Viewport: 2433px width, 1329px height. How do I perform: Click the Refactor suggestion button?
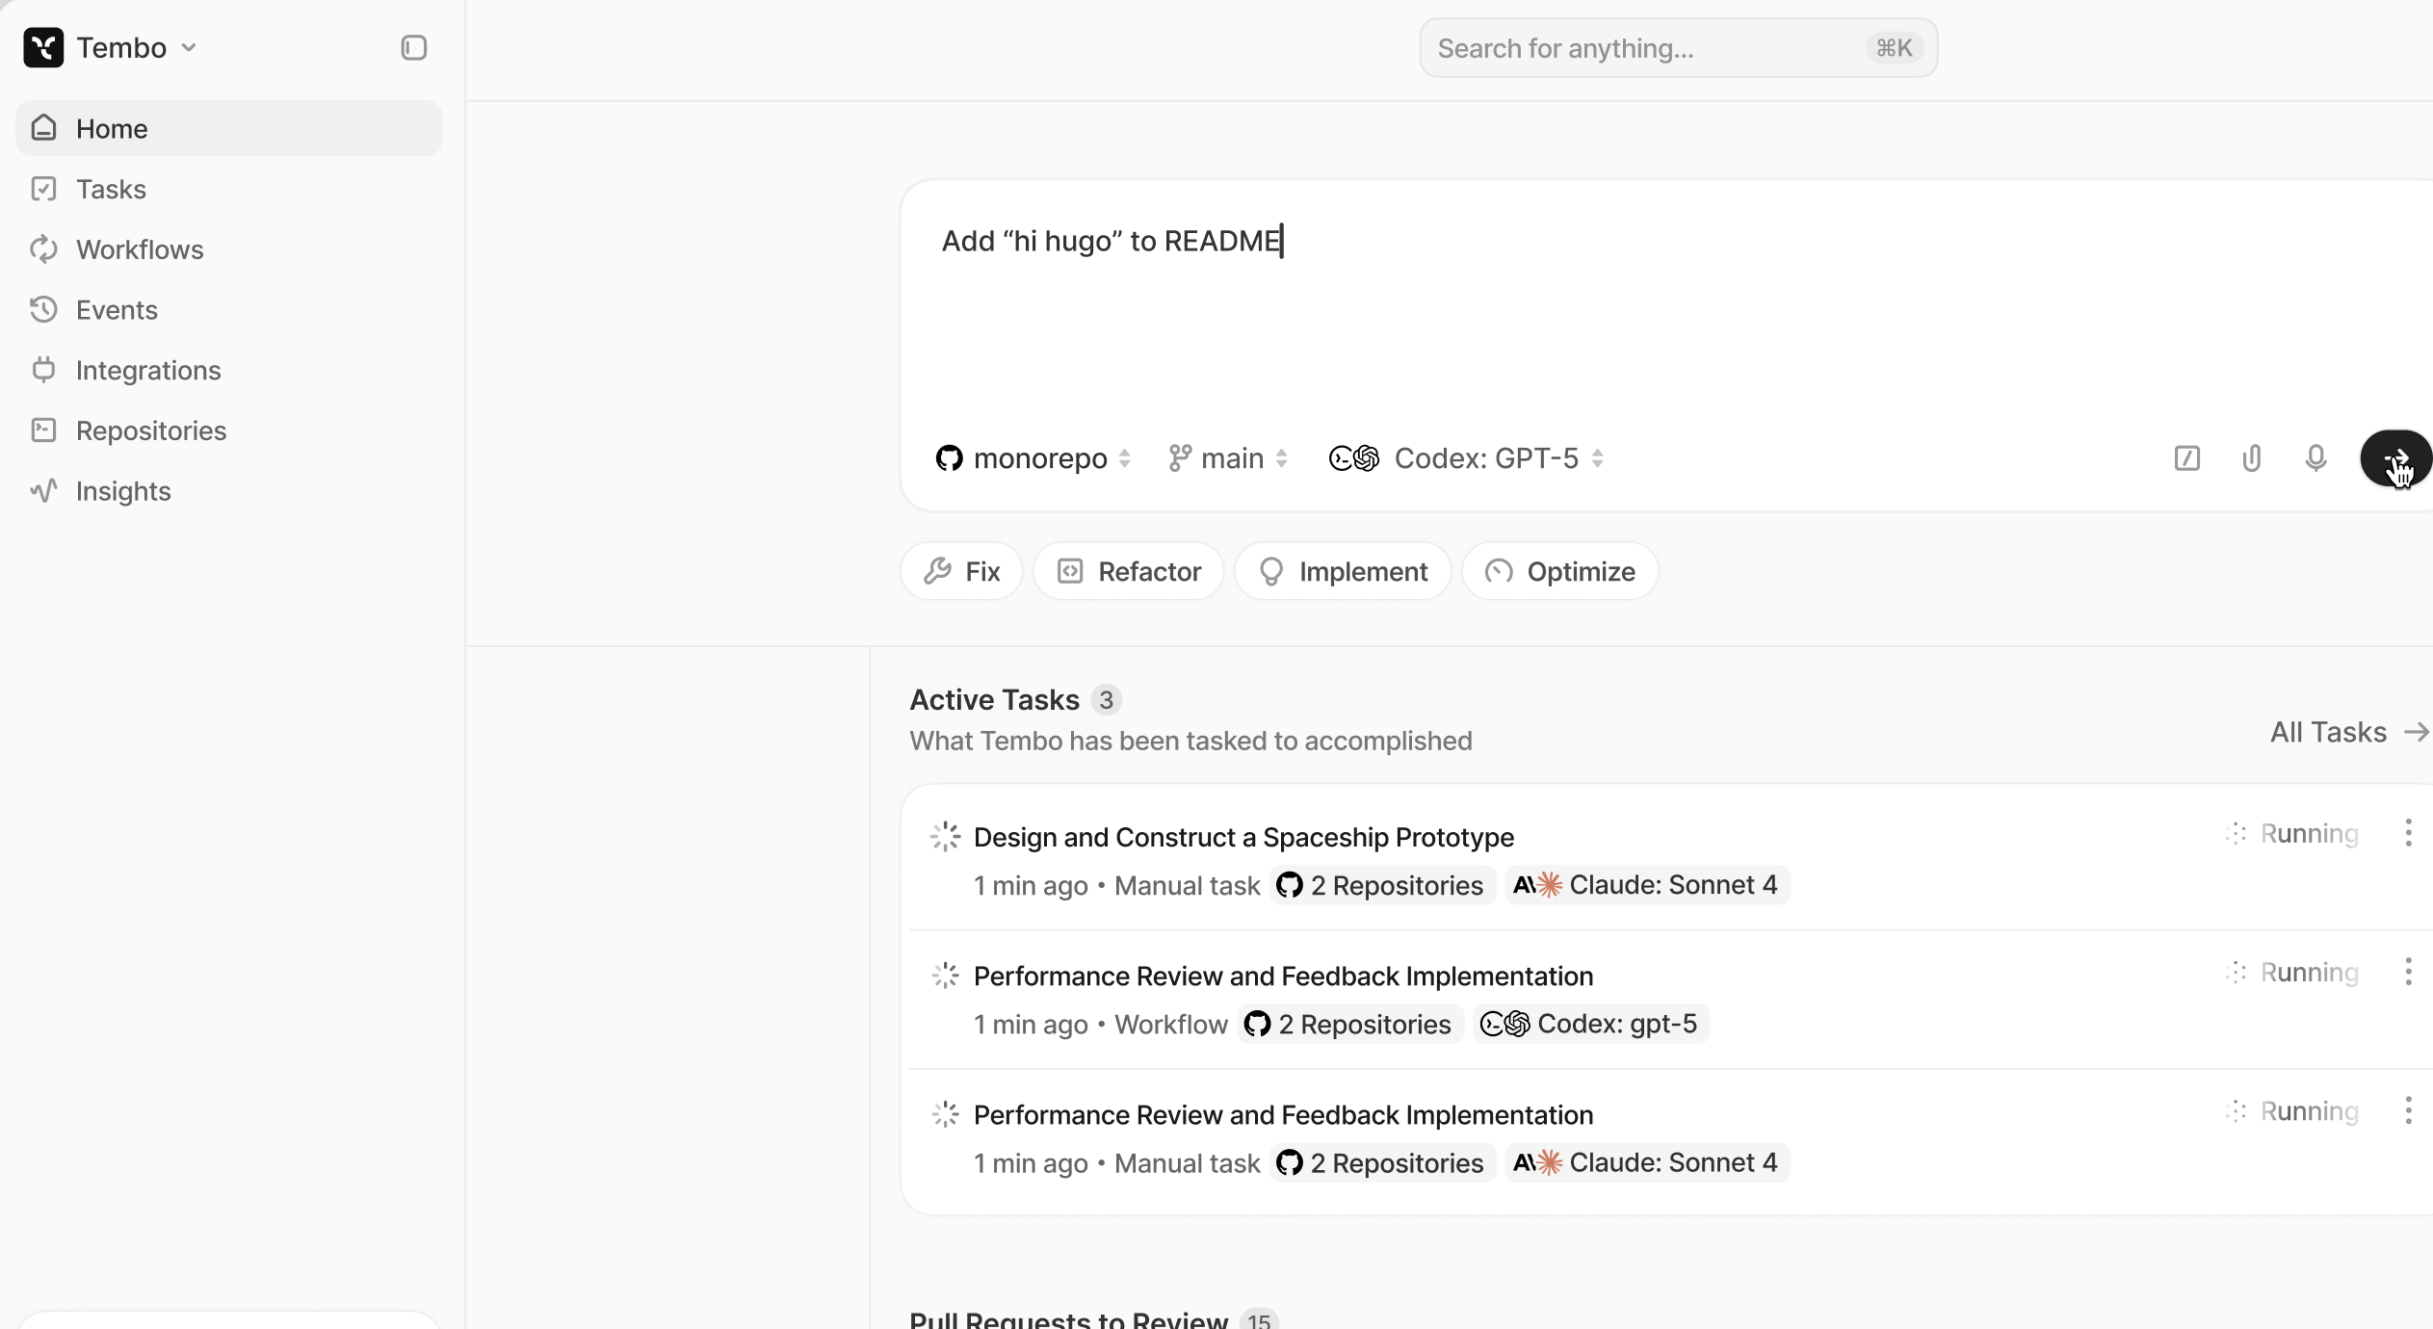1129,571
